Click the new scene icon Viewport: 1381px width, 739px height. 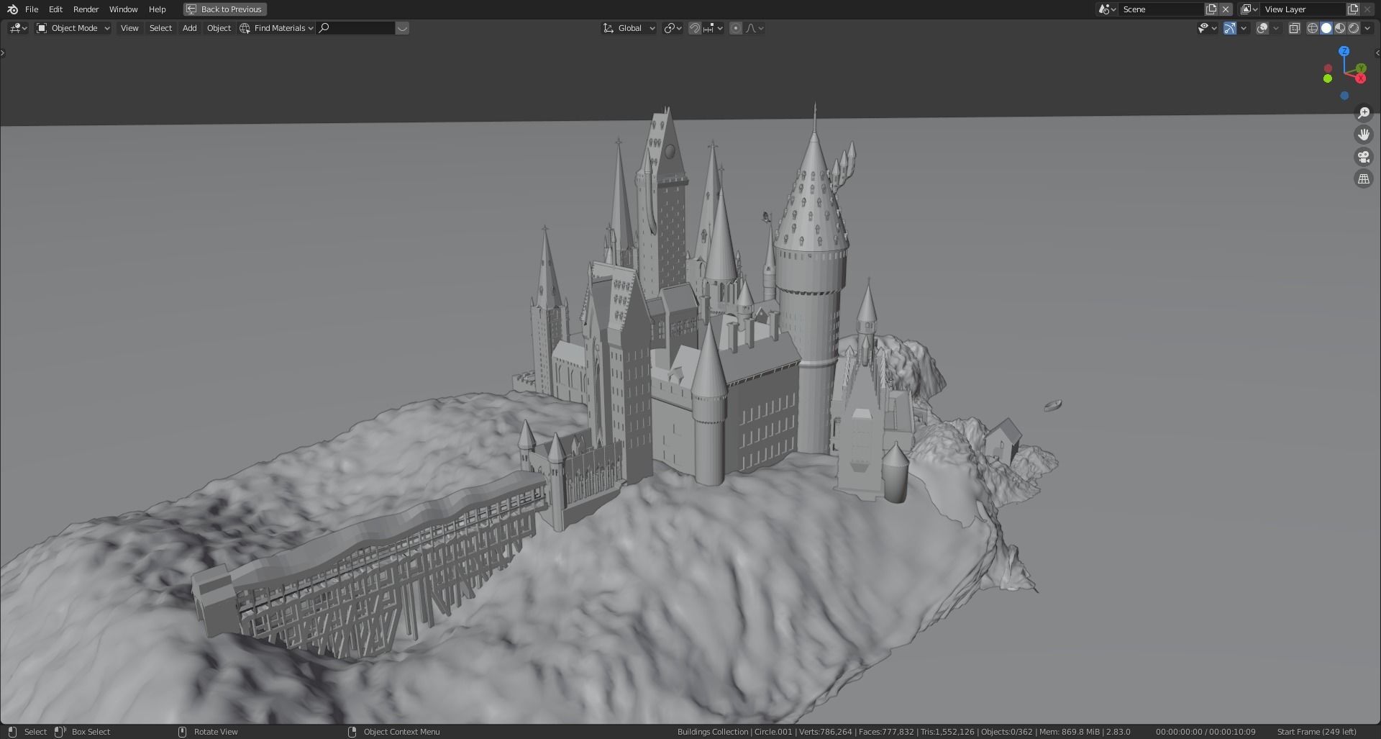(x=1211, y=9)
